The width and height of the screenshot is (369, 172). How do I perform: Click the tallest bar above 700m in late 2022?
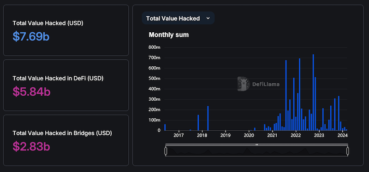[x=313, y=92]
